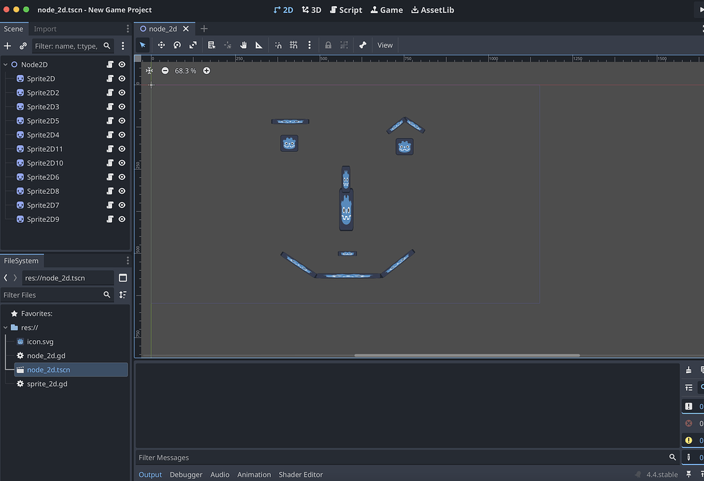The height and width of the screenshot is (481, 704).
Task: Hide the Sprite2D node
Action: coord(122,78)
